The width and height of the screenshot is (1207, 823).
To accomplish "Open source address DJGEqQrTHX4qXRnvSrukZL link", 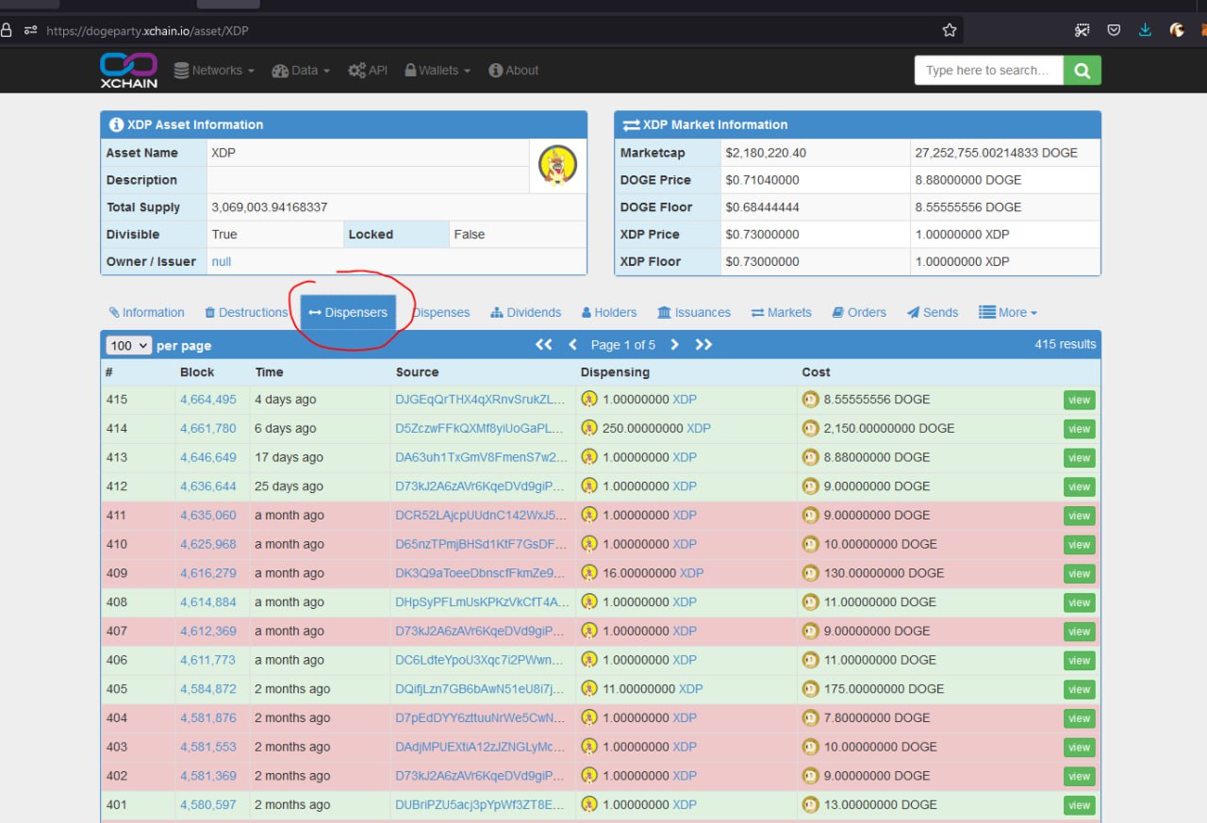I will click(x=482, y=400).
